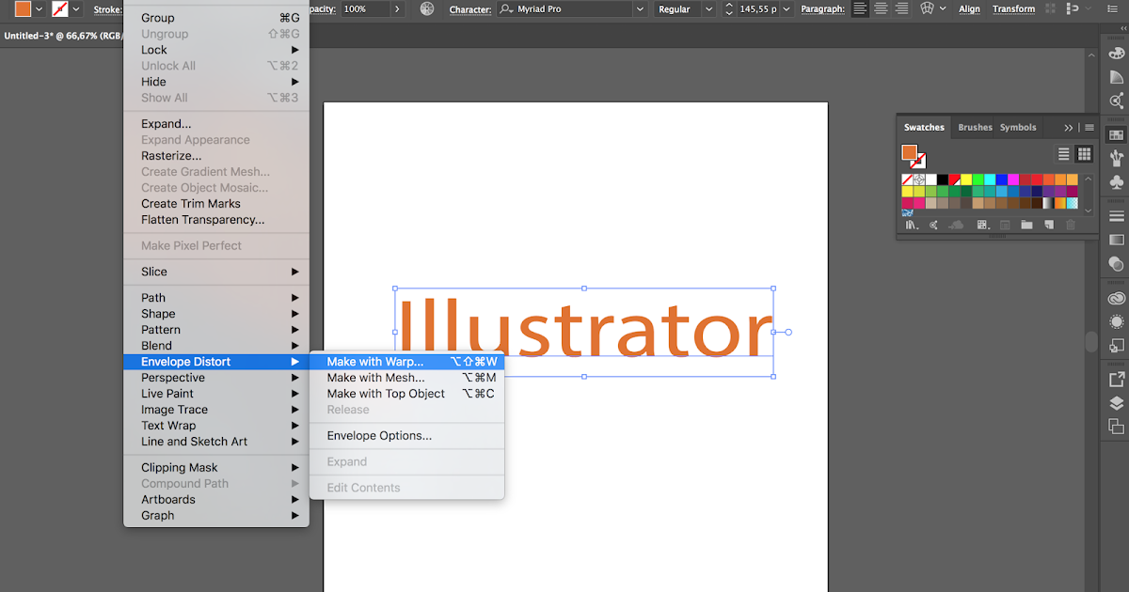
Task: Select Make with Mesh from the menu
Action: pyautogui.click(x=376, y=377)
